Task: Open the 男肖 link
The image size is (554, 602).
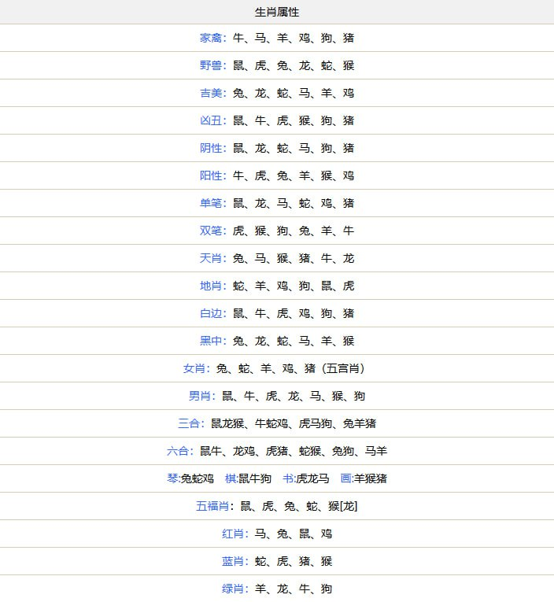Action: [x=200, y=396]
